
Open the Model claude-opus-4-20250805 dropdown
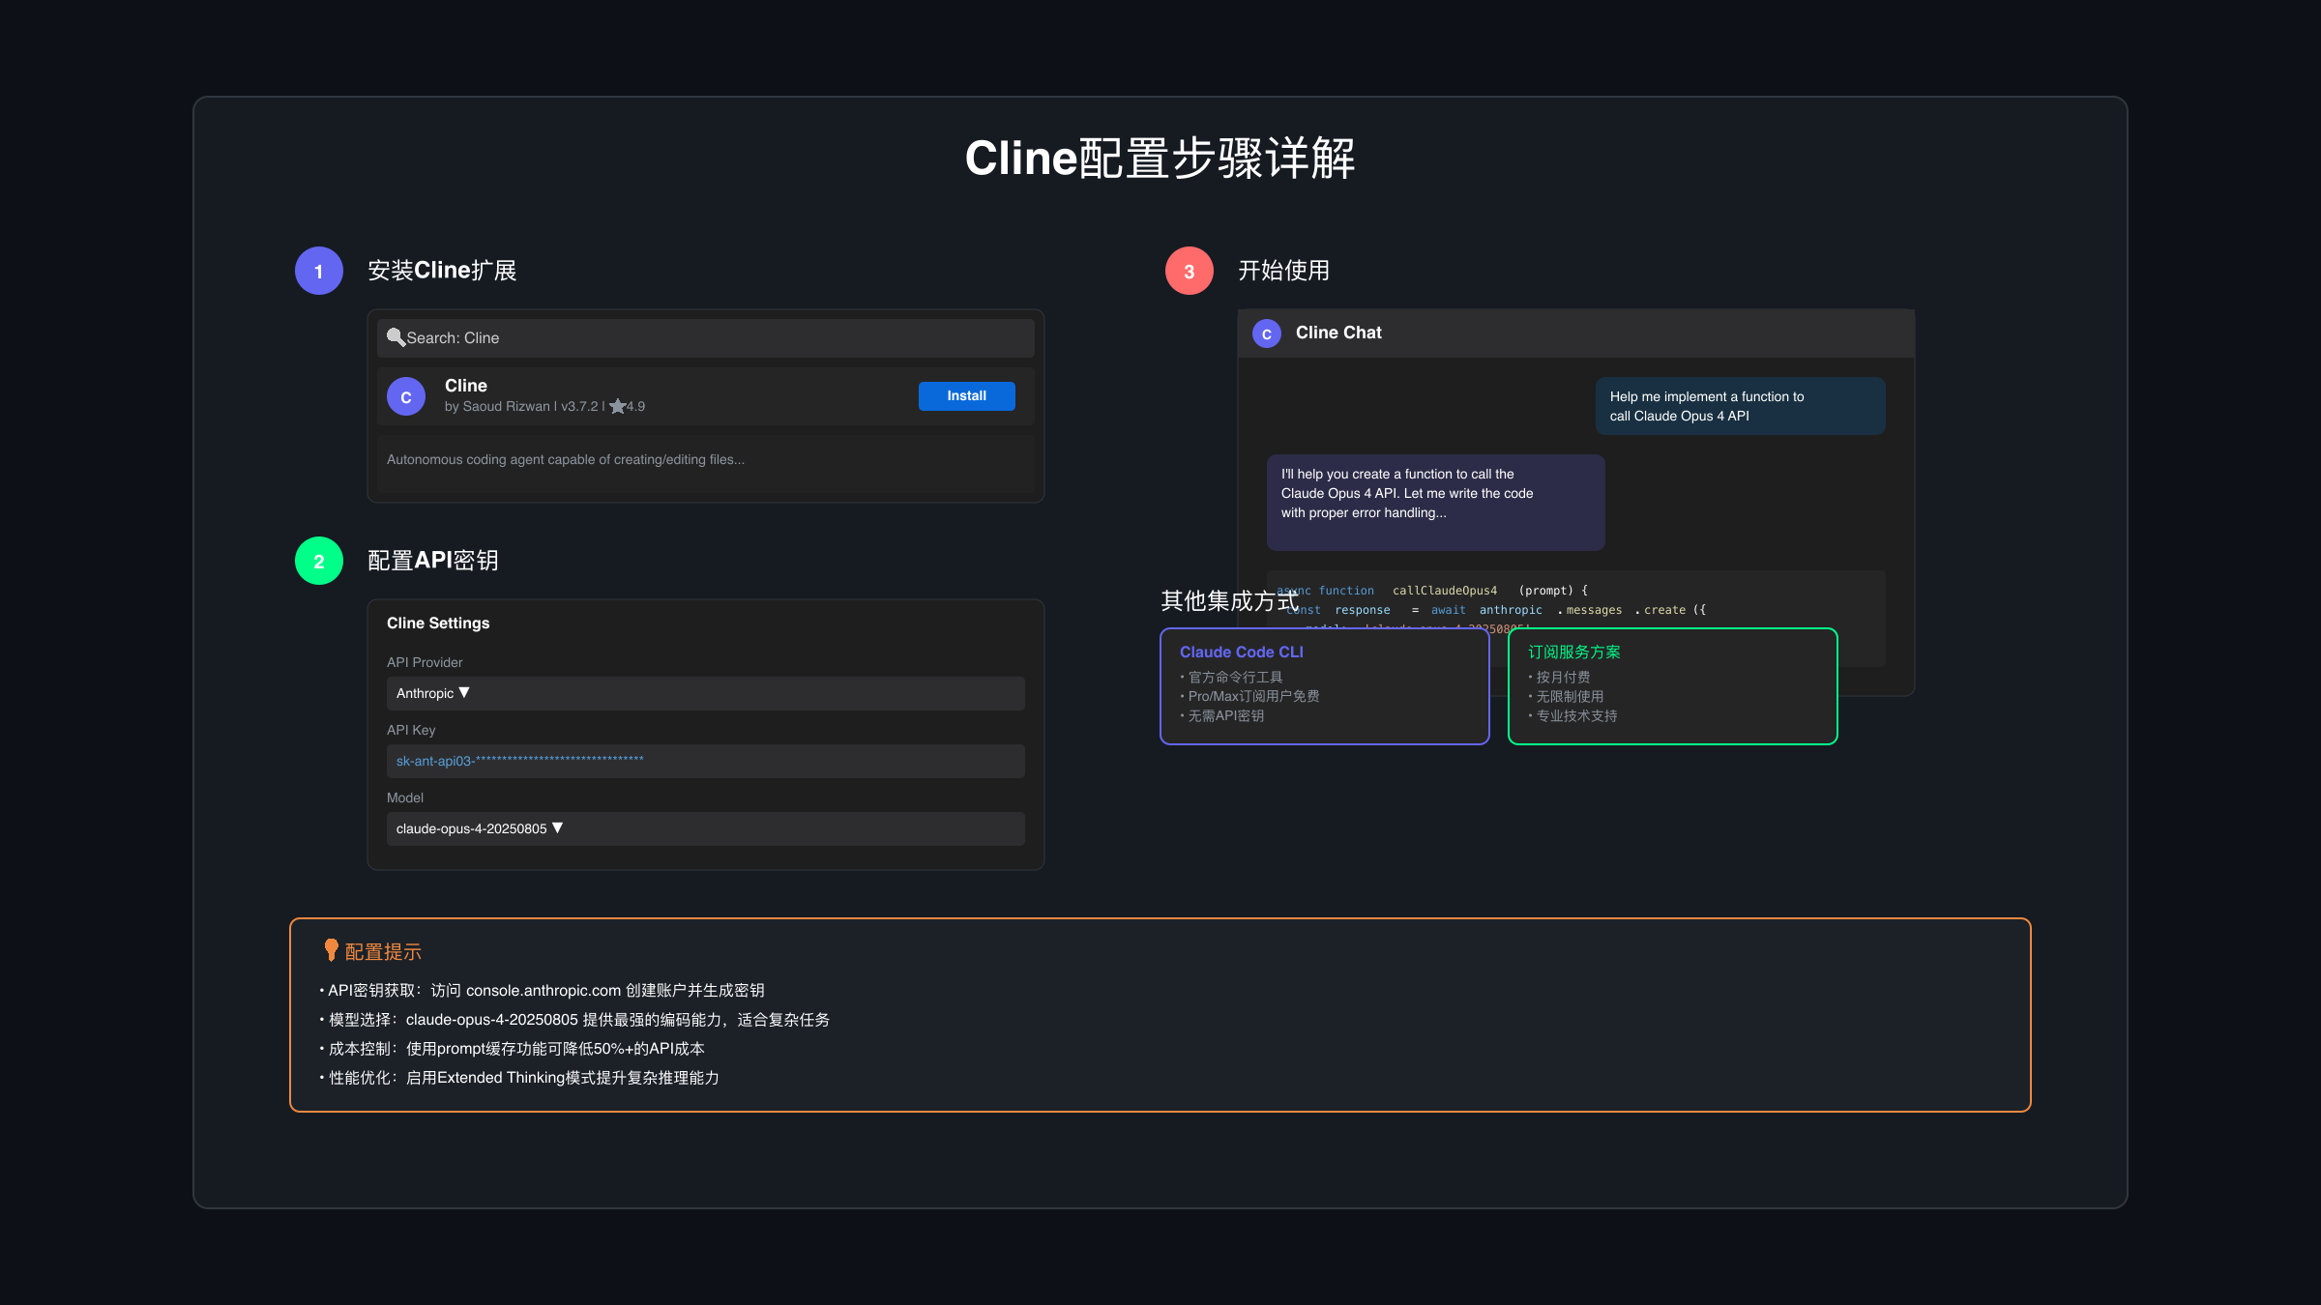point(706,828)
